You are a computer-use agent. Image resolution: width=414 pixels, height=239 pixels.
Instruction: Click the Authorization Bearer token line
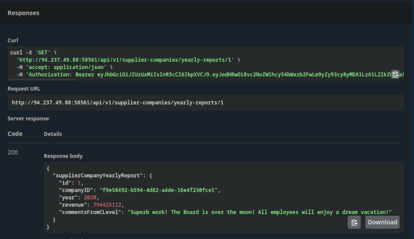203,74
